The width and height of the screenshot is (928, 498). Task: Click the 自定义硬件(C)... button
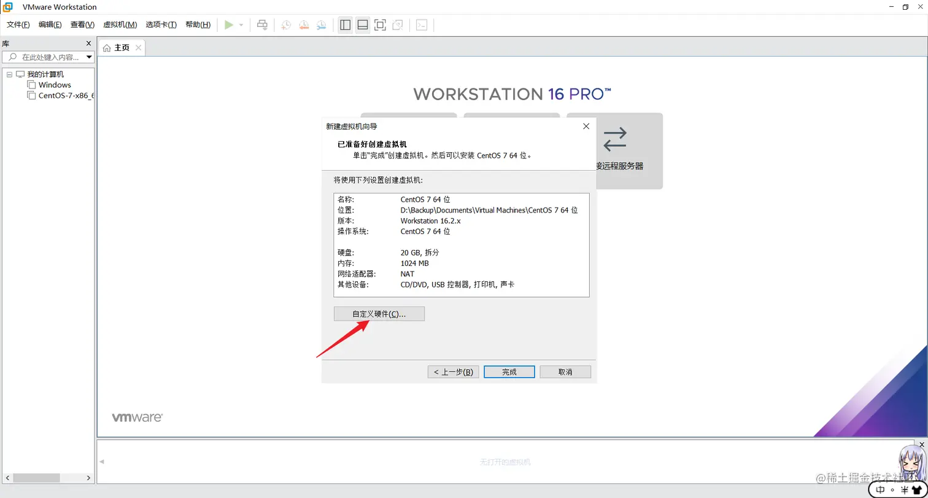click(x=379, y=314)
